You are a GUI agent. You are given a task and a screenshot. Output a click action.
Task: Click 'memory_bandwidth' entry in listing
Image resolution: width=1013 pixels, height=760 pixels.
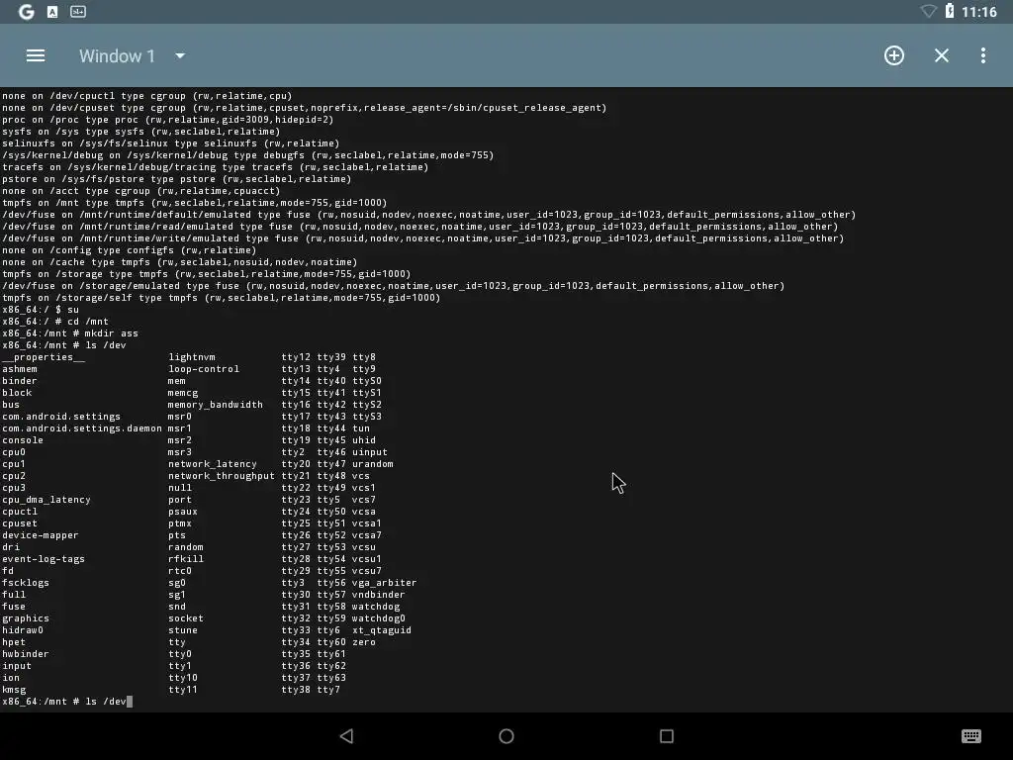[215, 405]
